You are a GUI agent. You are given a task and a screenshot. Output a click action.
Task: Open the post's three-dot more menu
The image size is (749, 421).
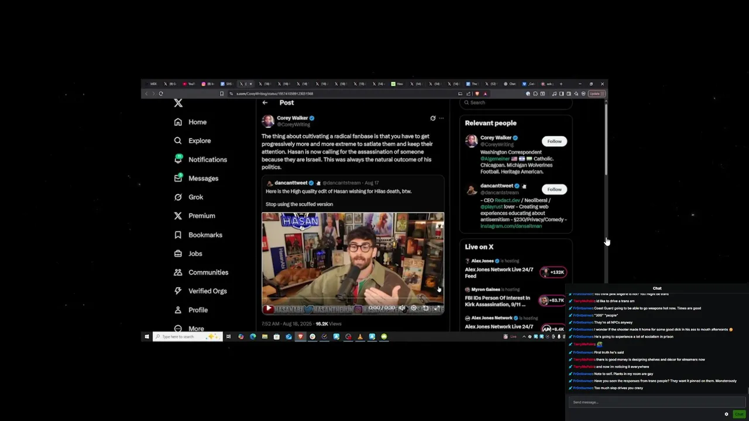441,118
